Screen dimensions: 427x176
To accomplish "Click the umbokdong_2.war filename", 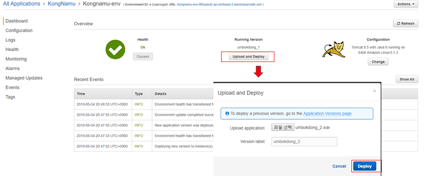I will coord(313,127).
